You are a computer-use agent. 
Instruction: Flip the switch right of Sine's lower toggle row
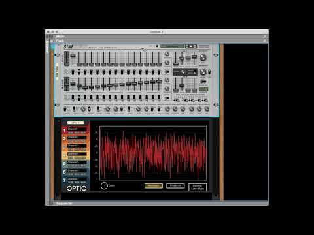pos(167,98)
